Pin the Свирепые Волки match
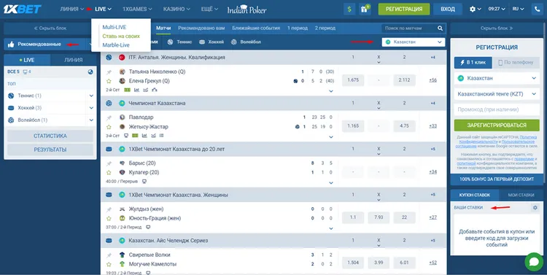Viewport: 547px width, 275px height. click(x=109, y=255)
